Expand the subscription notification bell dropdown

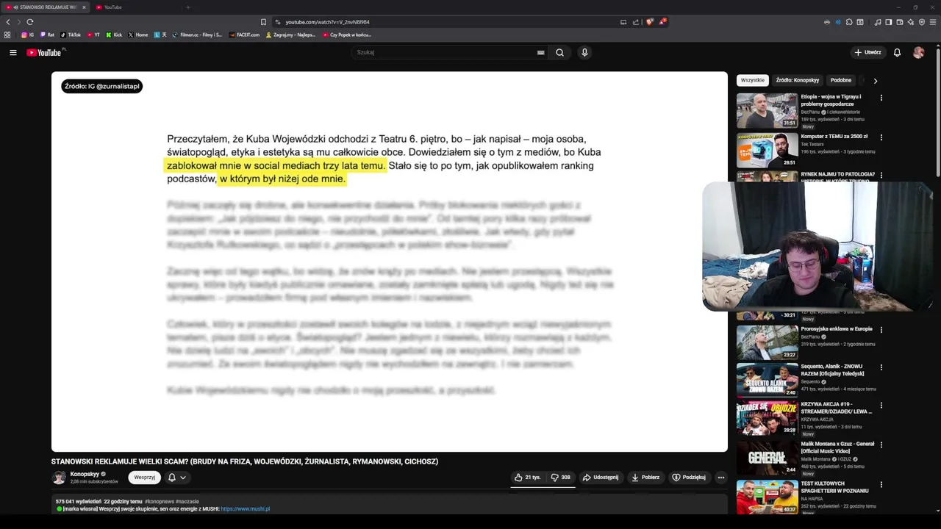177,478
